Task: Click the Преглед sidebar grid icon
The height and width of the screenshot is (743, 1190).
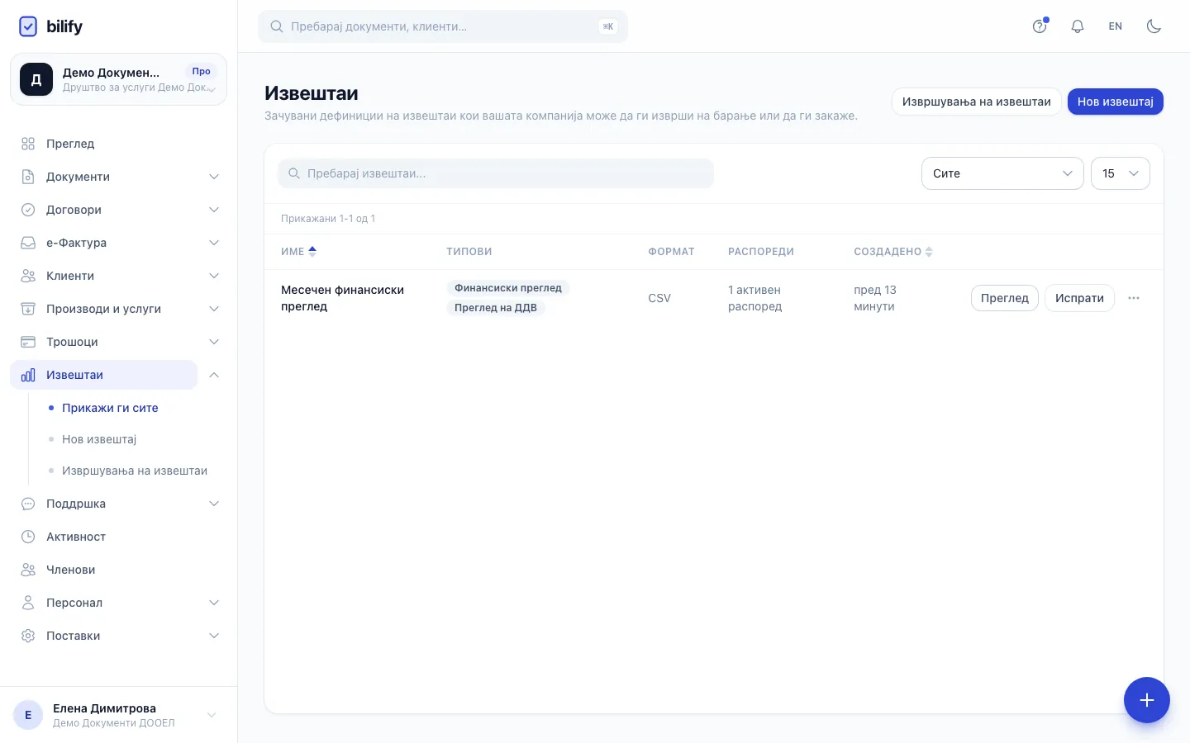Action: point(28,144)
